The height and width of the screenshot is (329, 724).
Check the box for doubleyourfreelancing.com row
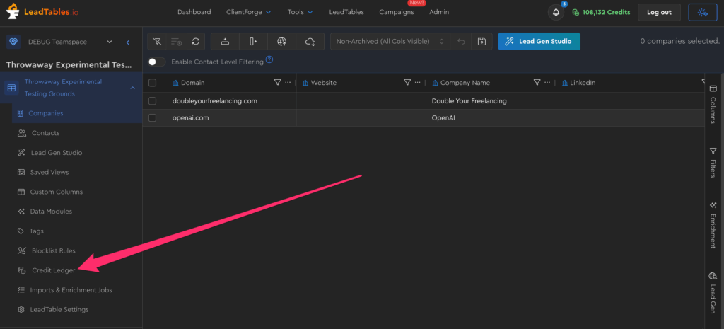pyautogui.click(x=152, y=101)
